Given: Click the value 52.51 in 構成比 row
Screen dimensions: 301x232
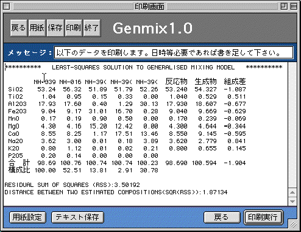Looking at the screenshot, I should coord(72,170).
